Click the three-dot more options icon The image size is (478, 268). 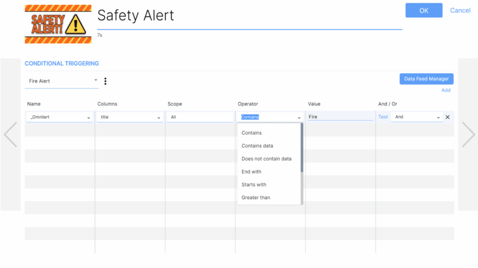105,81
